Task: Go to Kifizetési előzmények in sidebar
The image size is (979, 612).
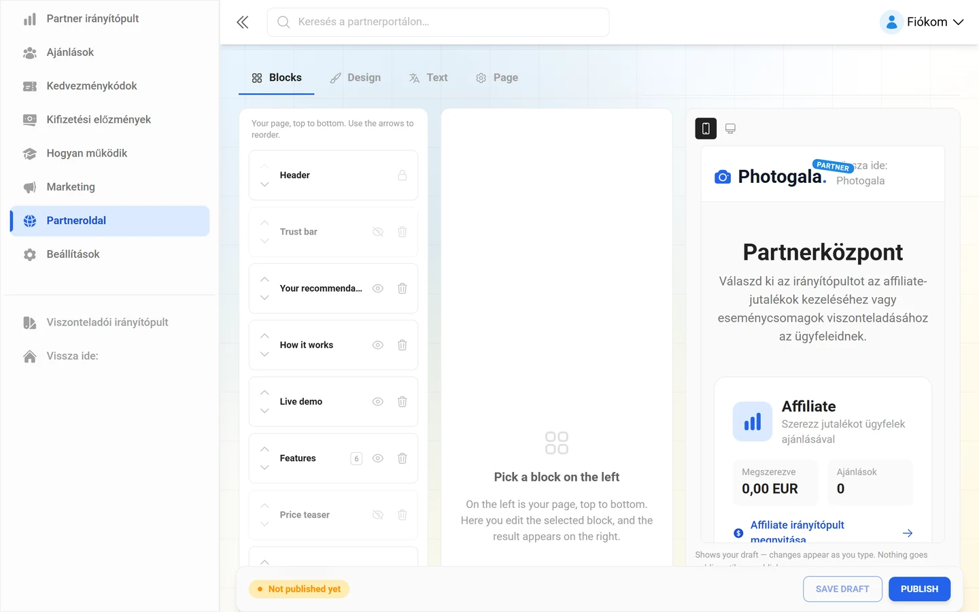Action: [x=109, y=120]
